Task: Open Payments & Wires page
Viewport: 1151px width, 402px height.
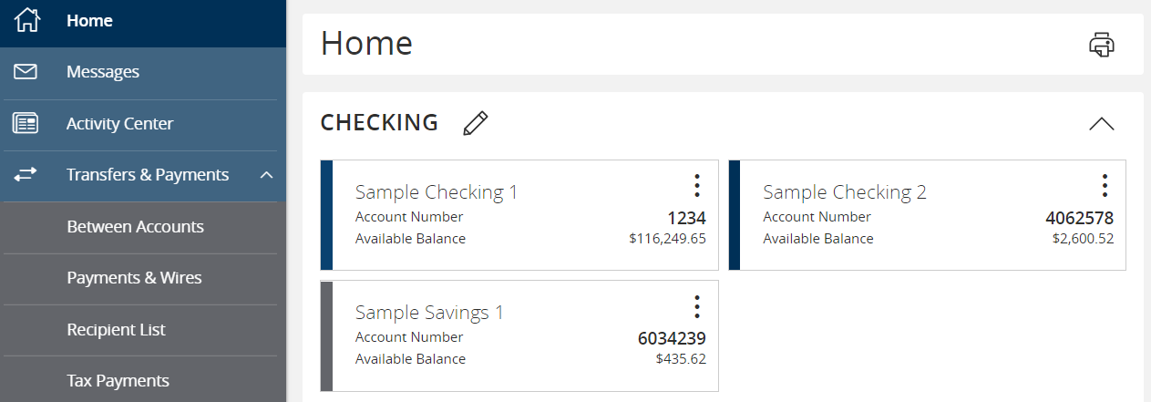Action: click(134, 278)
